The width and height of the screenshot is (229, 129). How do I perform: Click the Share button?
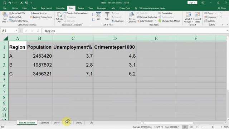222,8
